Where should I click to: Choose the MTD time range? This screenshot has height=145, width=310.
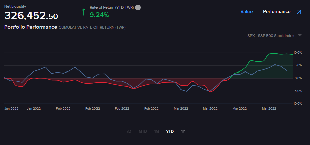click(x=143, y=131)
